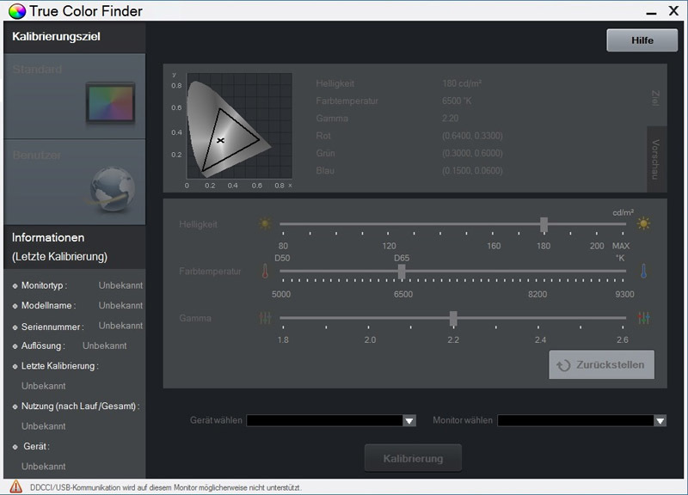This screenshot has height=495, width=688.
Task: Open the Gerät wählen dropdown arrow
Action: click(409, 420)
